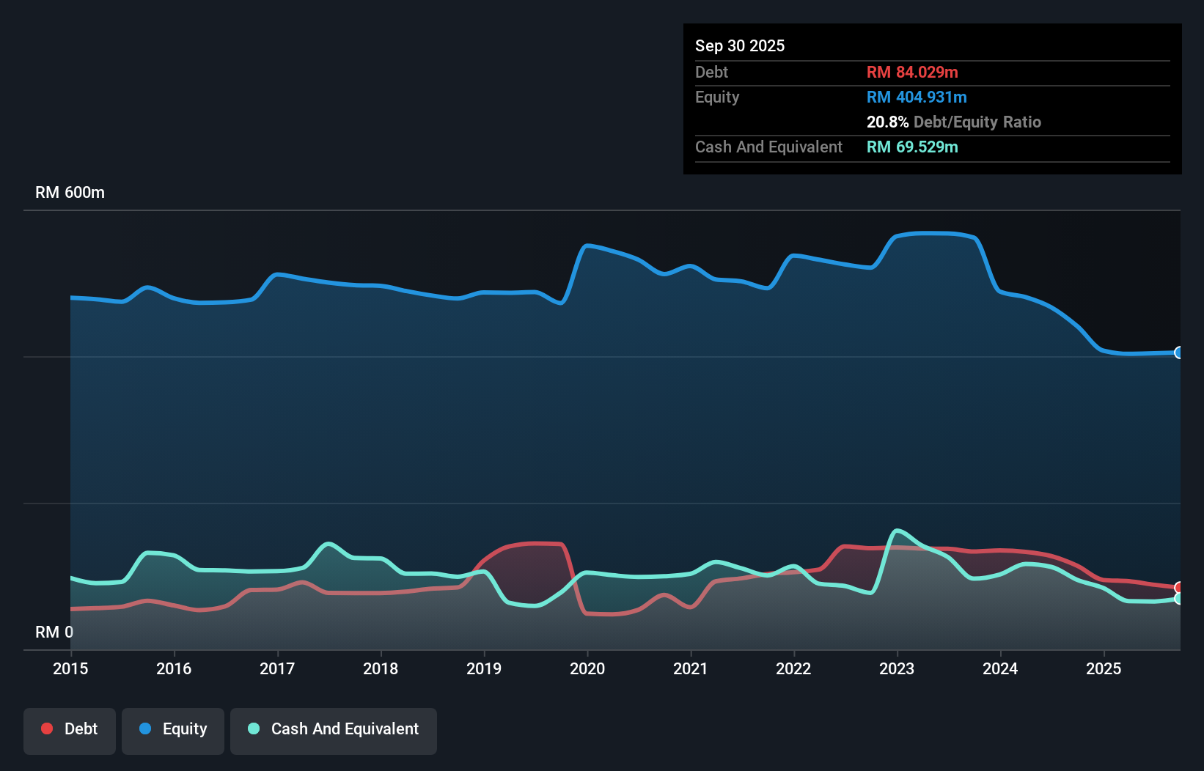The height and width of the screenshot is (771, 1204).
Task: Select the 2015 year label on axis
Action: pos(70,668)
